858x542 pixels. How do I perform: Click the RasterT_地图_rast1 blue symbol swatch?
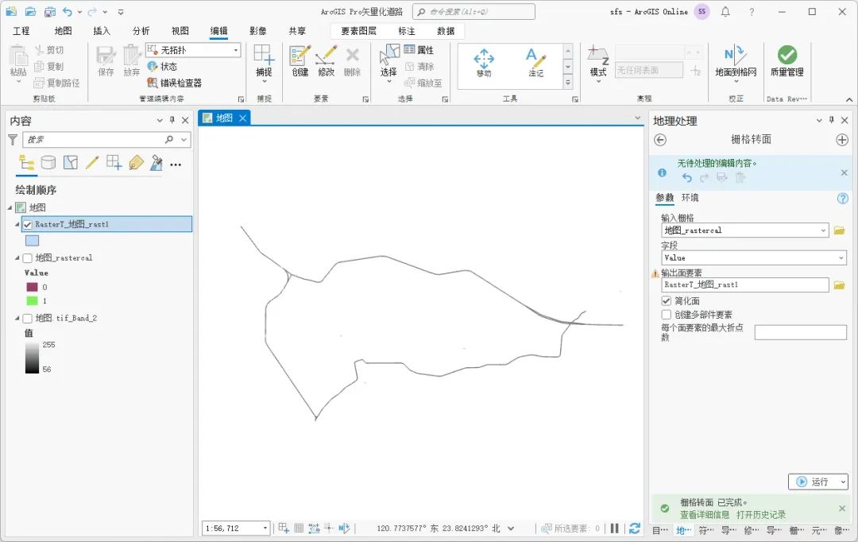(x=33, y=240)
